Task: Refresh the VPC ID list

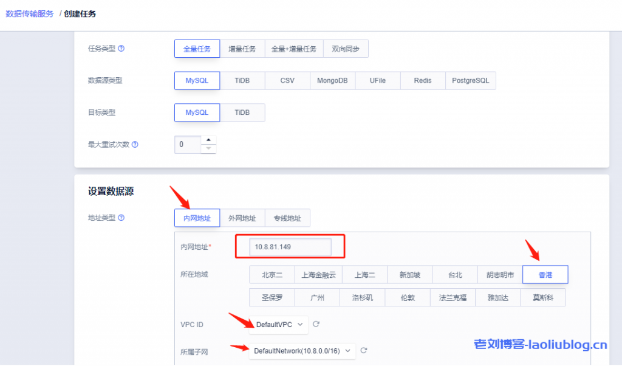Action: coord(316,325)
